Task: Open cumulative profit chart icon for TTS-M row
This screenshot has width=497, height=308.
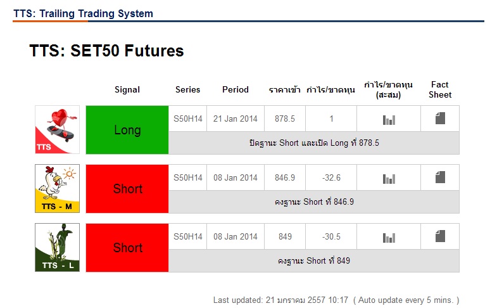Action: pyautogui.click(x=389, y=178)
